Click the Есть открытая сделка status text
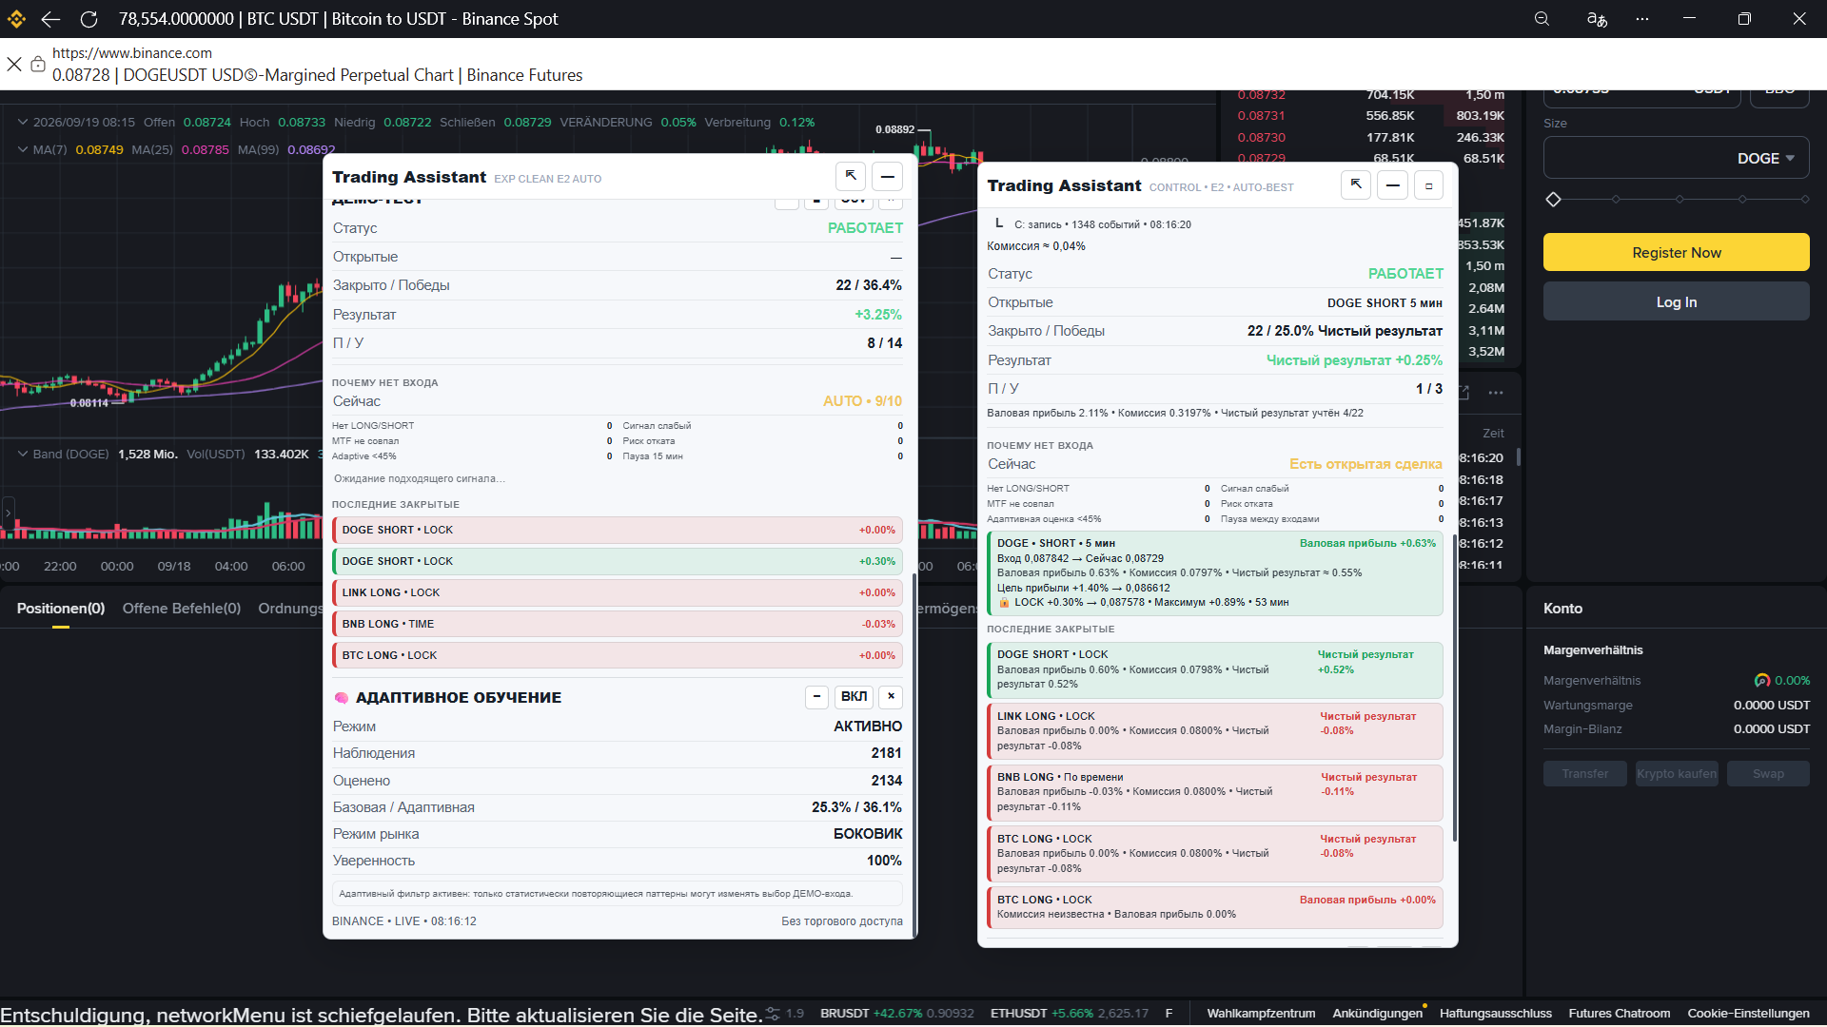1827x1027 pixels. coord(1365,464)
